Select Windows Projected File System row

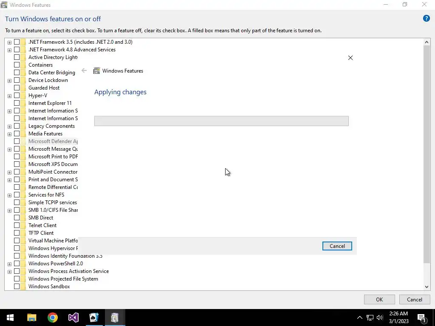(63, 279)
